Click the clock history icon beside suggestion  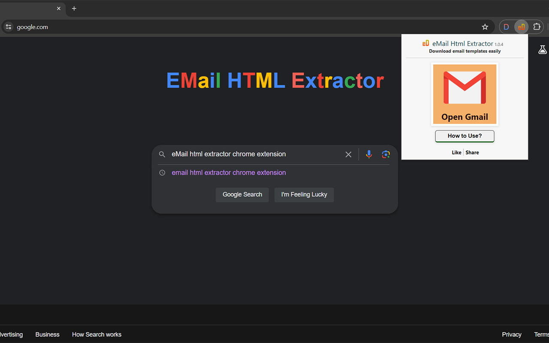click(x=162, y=173)
